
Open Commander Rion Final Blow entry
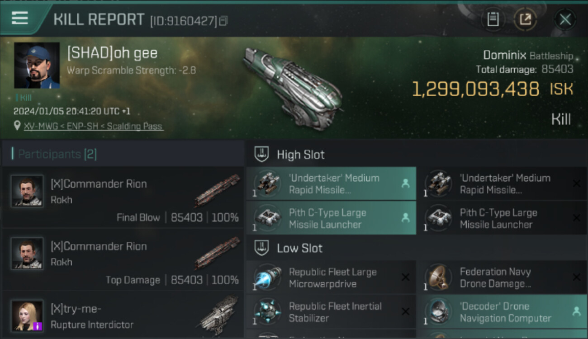coord(123,198)
